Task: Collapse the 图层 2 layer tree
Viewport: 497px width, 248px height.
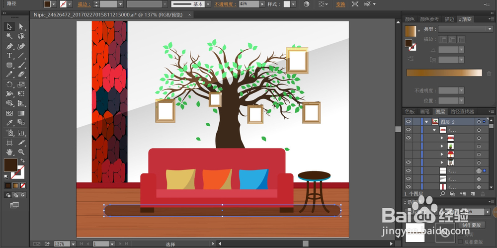Action: click(426, 121)
